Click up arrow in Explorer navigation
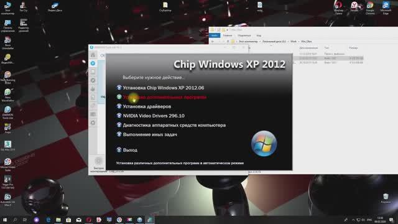 point(228,42)
